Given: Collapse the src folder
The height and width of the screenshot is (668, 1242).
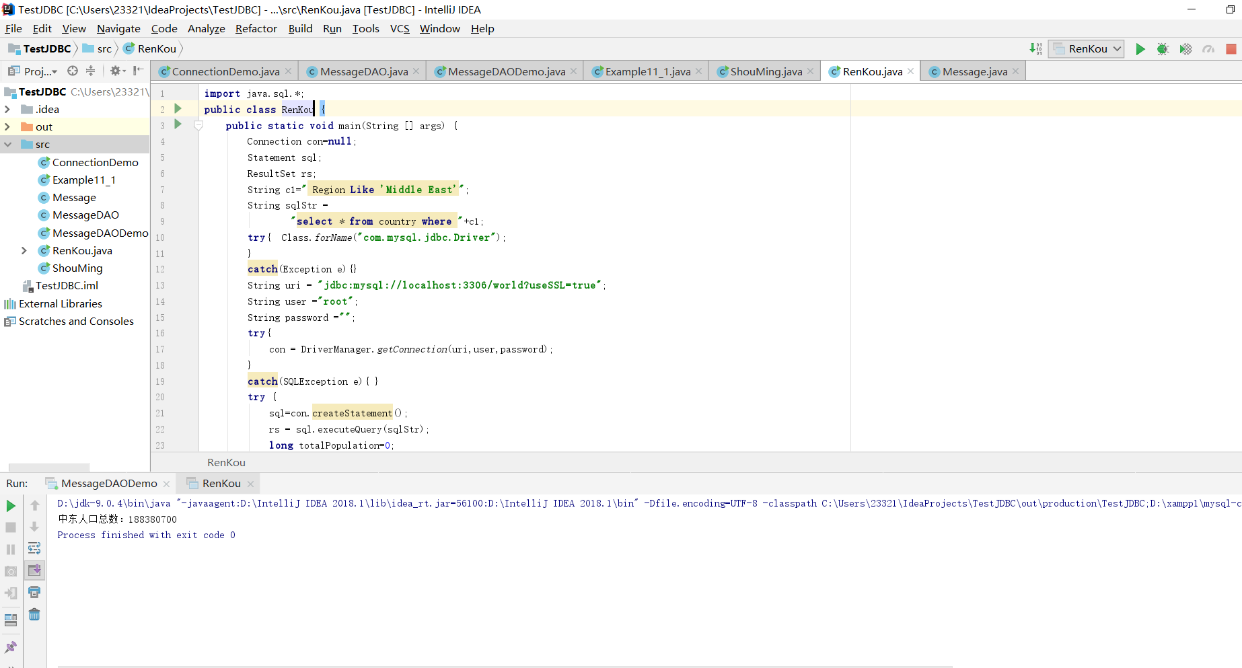Looking at the screenshot, I should [7, 144].
